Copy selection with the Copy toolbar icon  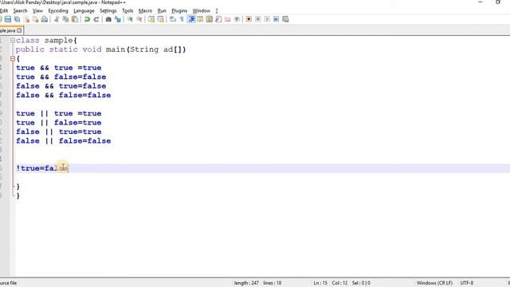[x=65, y=19]
